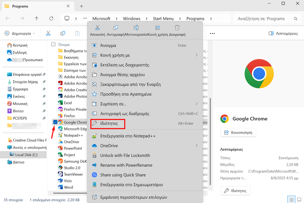Go up one folder level
The height and width of the screenshot is (203, 304).
tap(36, 18)
